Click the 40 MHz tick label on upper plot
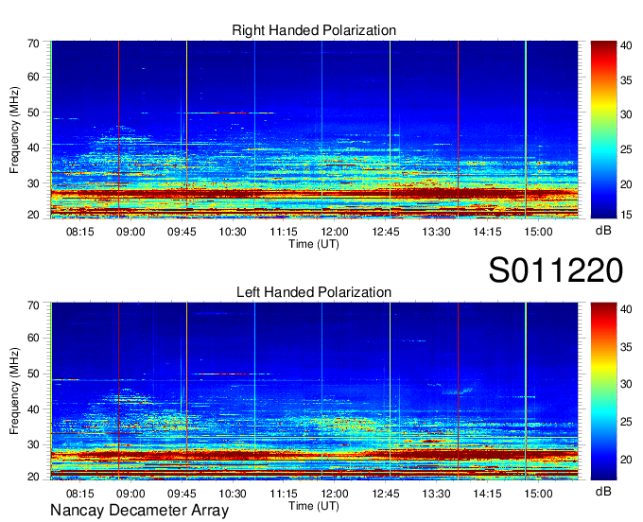643x522 pixels. [33, 148]
